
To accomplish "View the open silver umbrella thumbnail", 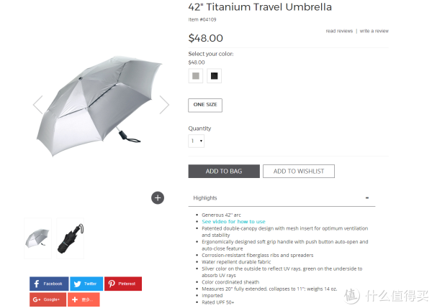I will [37, 238].
